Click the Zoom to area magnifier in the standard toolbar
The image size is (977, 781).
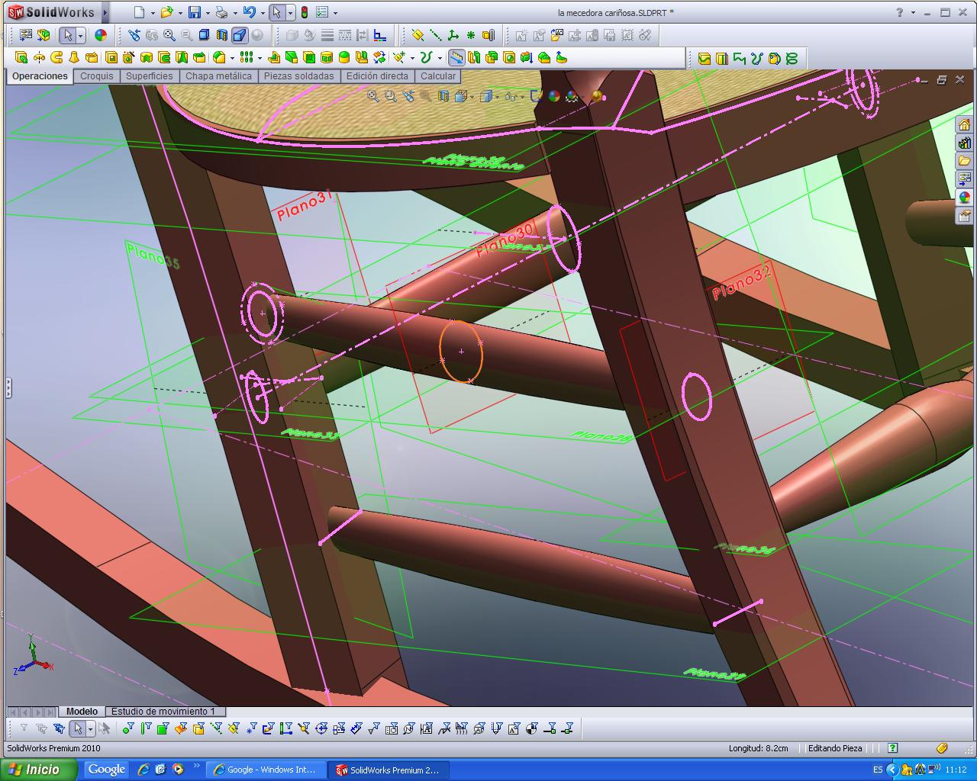169,35
